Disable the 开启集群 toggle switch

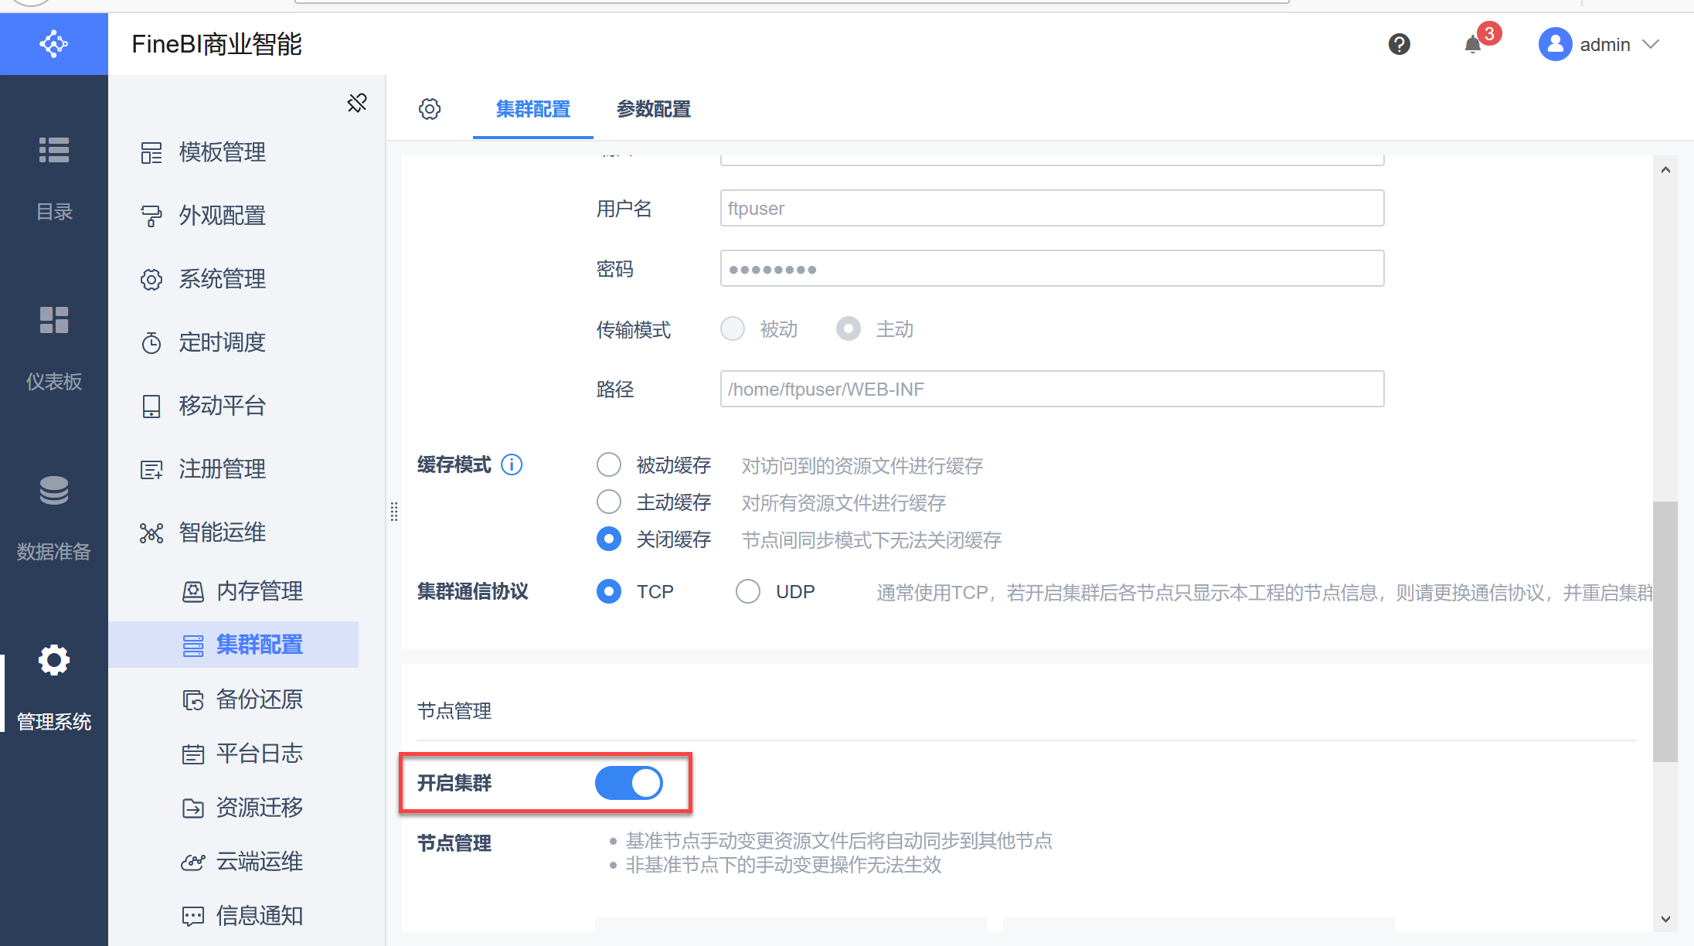[x=628, y=783]
